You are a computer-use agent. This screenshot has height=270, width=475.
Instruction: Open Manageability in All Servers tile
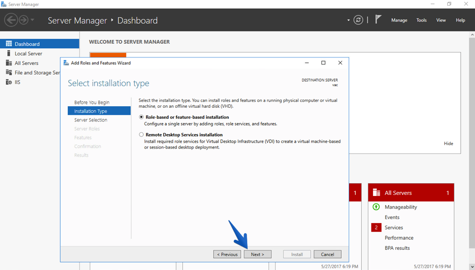pyautogui.click(x=401, y=207)
